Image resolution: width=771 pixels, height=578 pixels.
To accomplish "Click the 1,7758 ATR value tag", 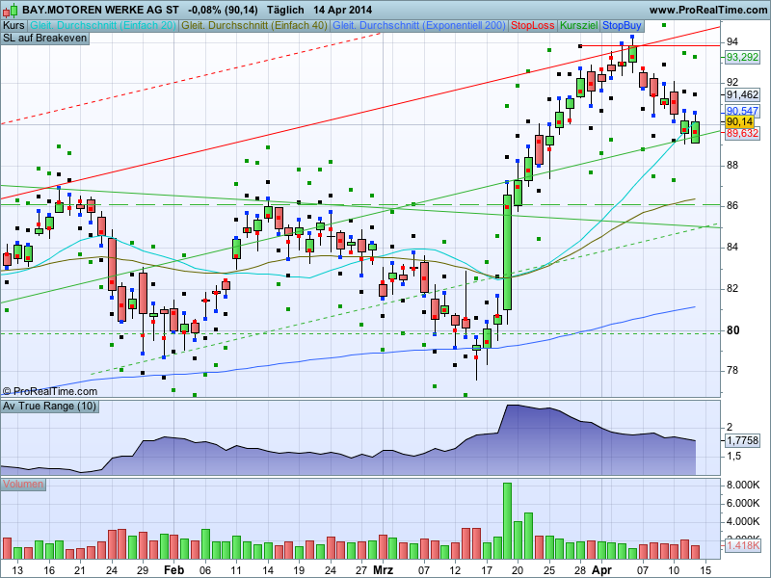I will point(742,441).
